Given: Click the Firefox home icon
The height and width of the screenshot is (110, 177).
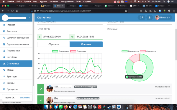Looking at the screenshot, I should coord(17,11).
